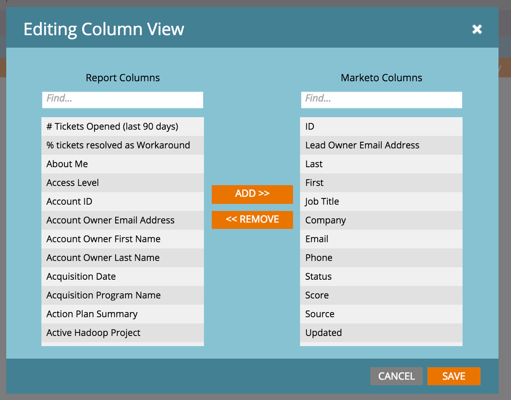Select 'Account Owner First Name' row
Screen dimensions: 511x400
[123, 239]
